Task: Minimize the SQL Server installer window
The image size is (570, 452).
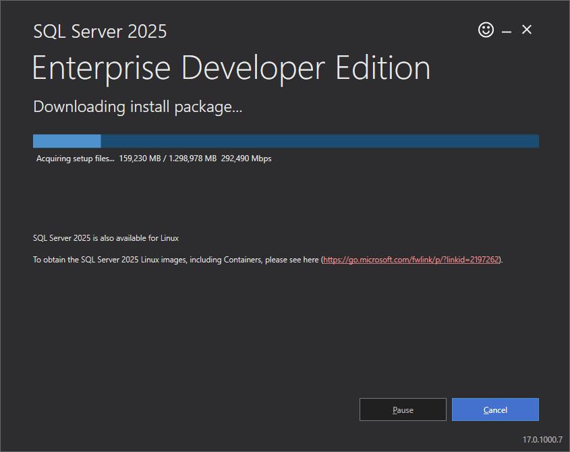Action: click(x=507, y=32)
